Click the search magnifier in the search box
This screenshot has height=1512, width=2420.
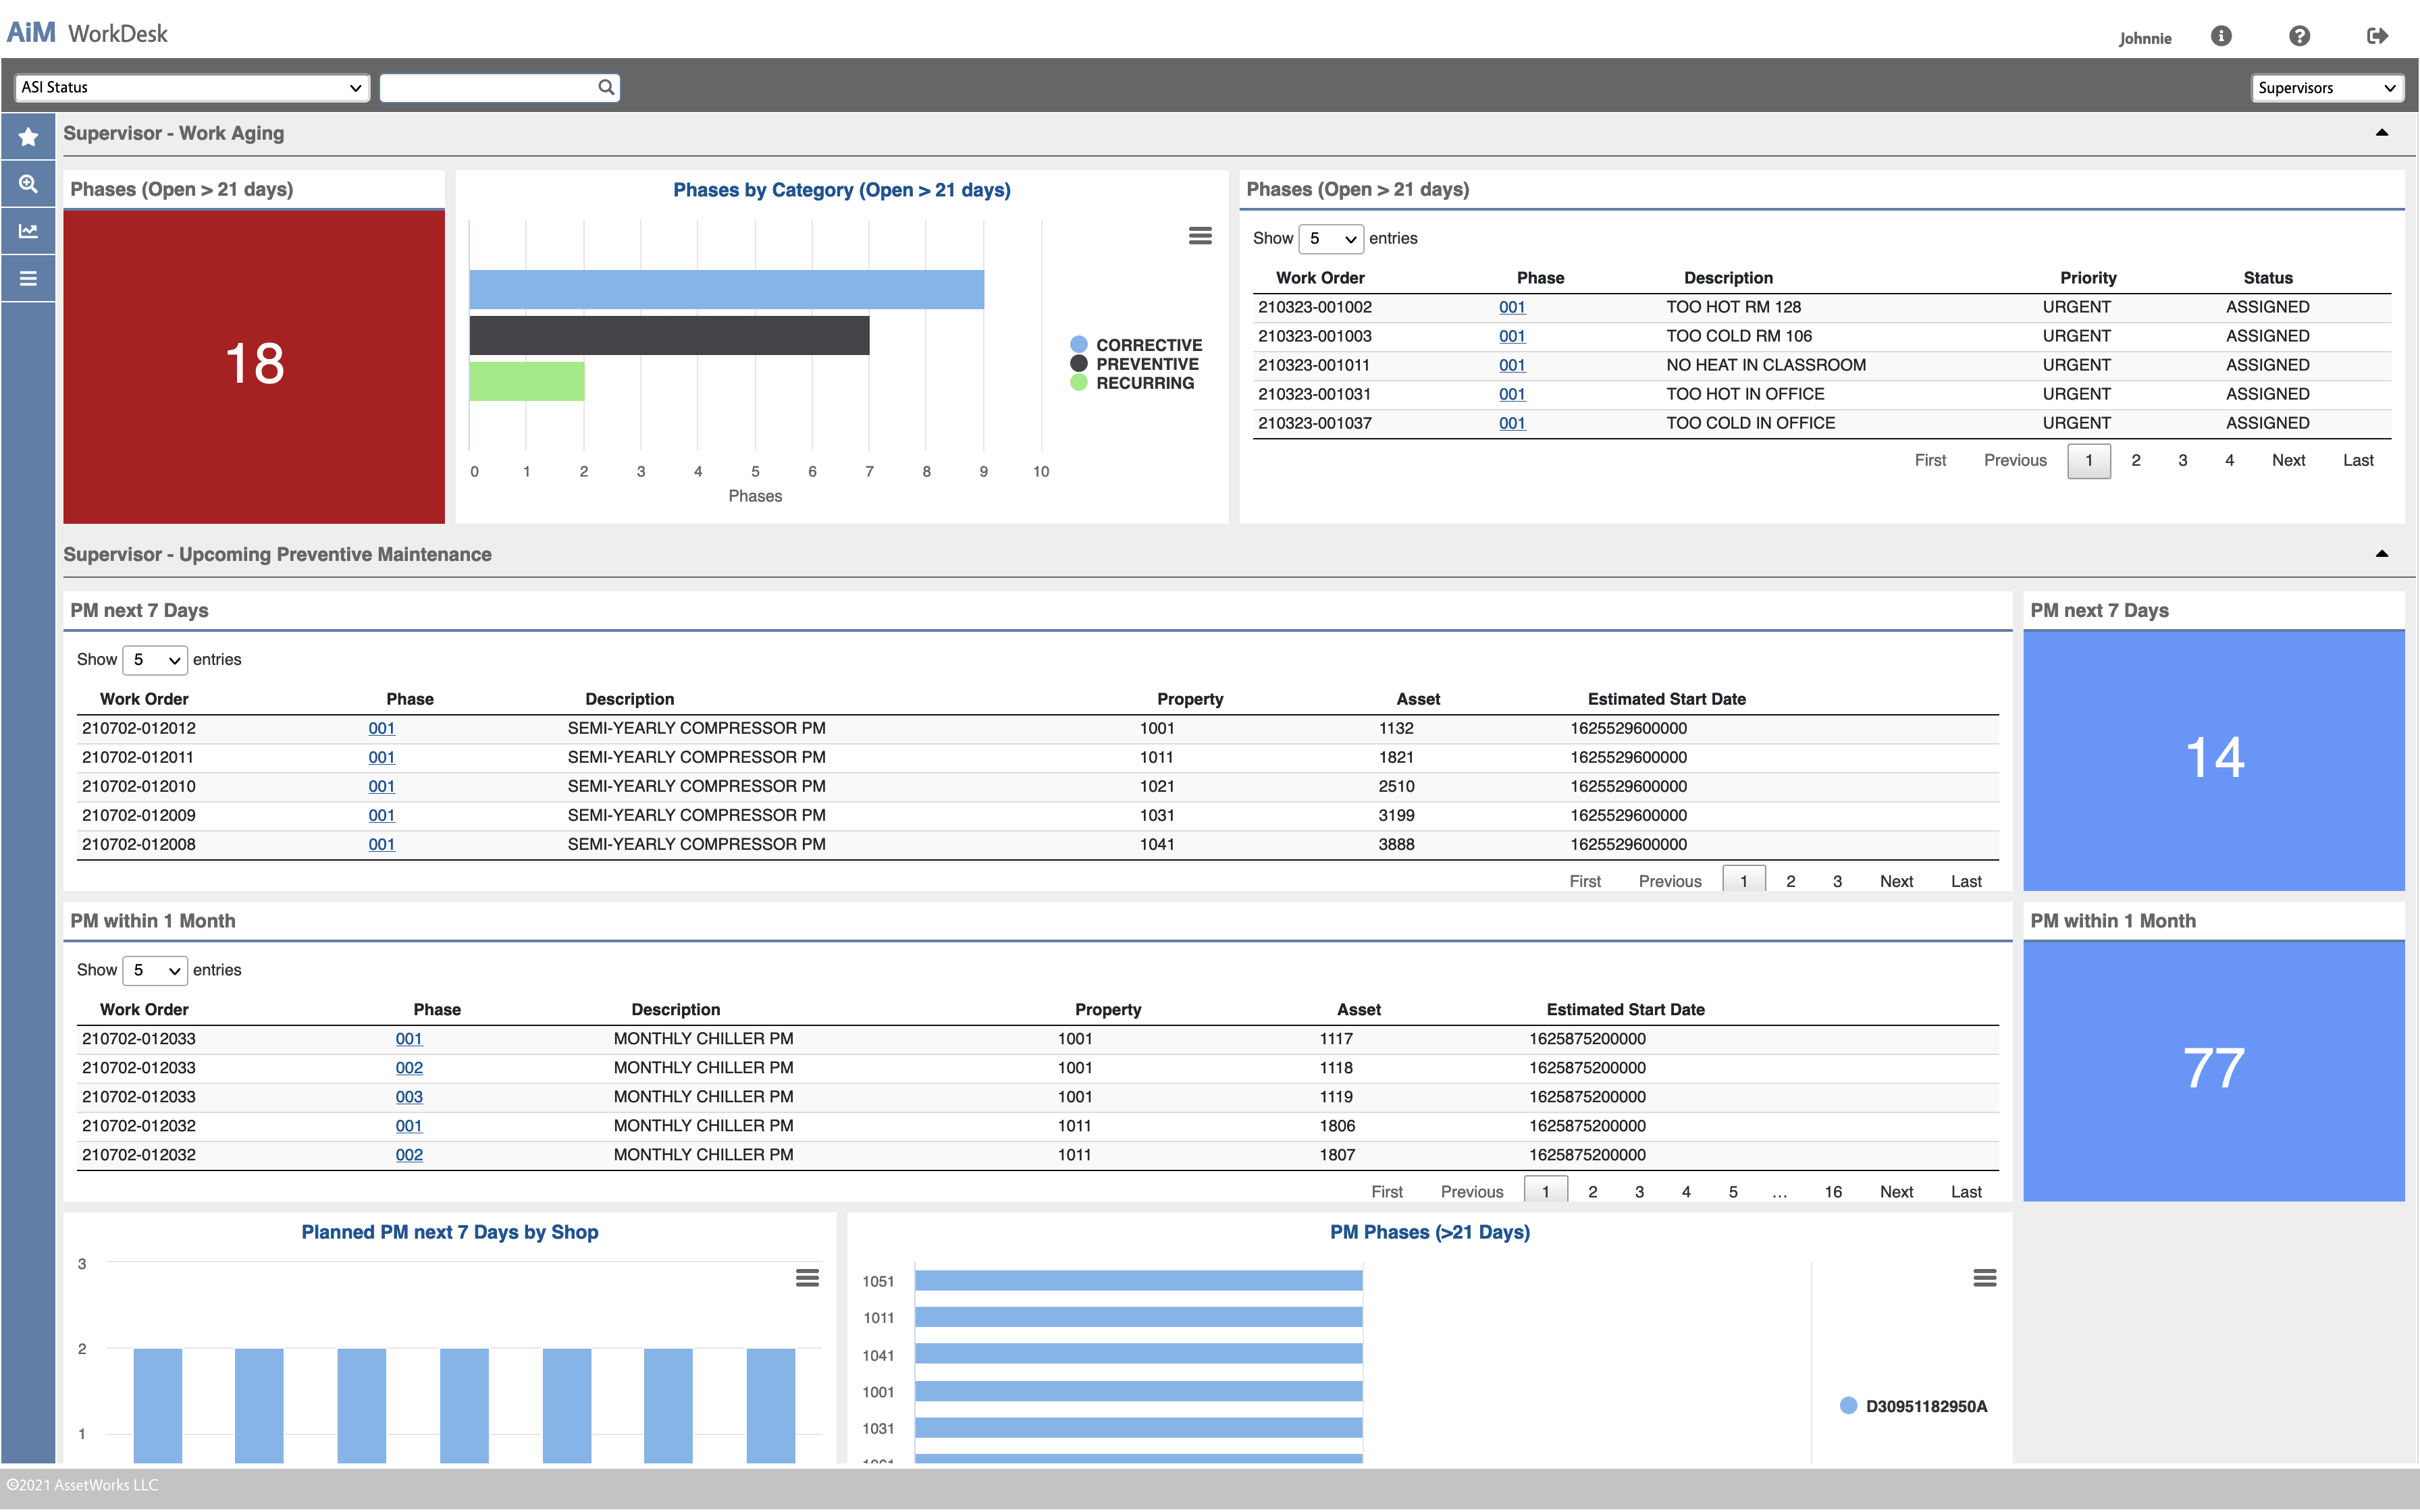pyautogui.click(x=606, y=87)
